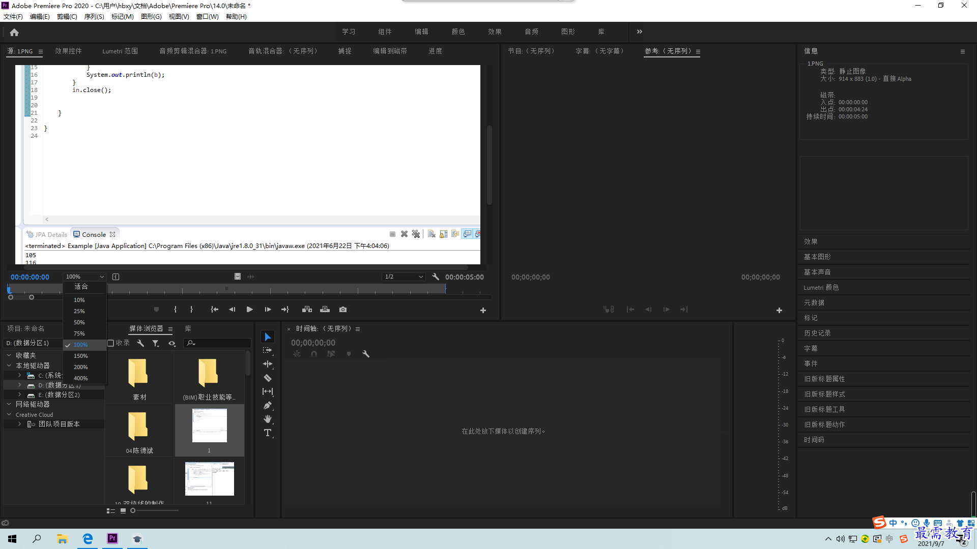Image resolution: width=977 pixels, height=549 pixels.
Task: Step back one frame in source monitor
Action: tap(232, 310)
